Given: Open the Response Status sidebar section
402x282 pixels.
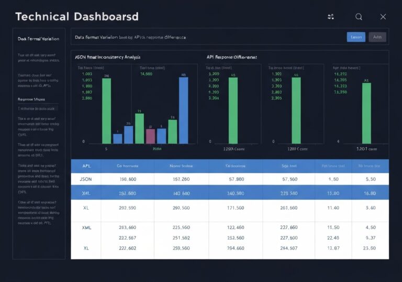Looking at the screenshot, I should [x=32, y=99].
